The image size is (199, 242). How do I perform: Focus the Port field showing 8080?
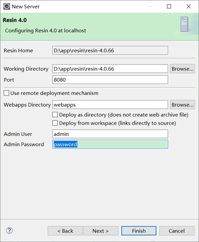click(x=110, y=80)
